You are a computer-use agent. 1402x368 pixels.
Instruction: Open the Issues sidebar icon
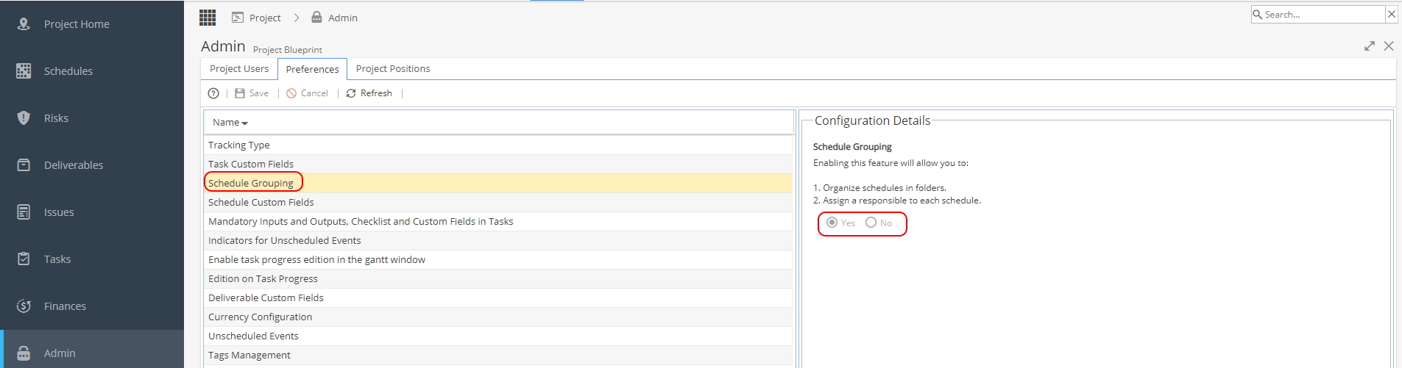click(x=24, y=212)
